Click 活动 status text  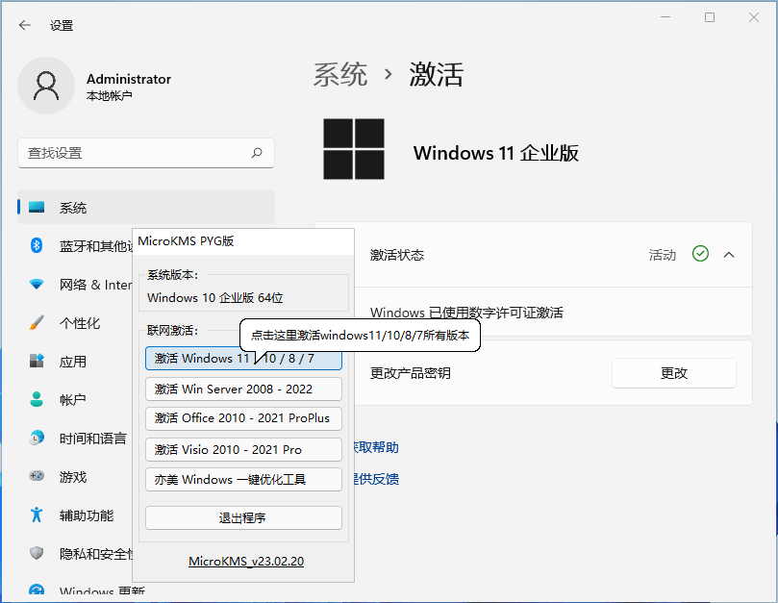[x=663, y=255]
